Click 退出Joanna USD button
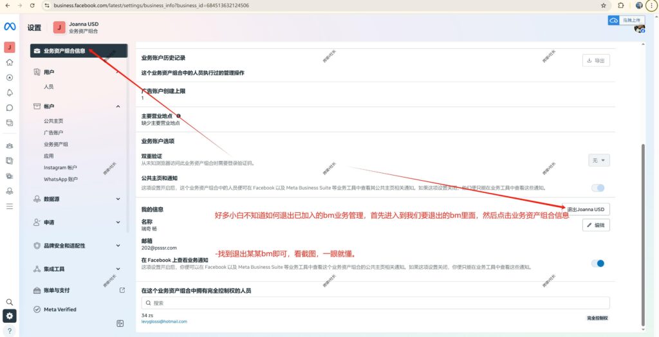This screenshot has height=337, width=659. tap(586, 209)
